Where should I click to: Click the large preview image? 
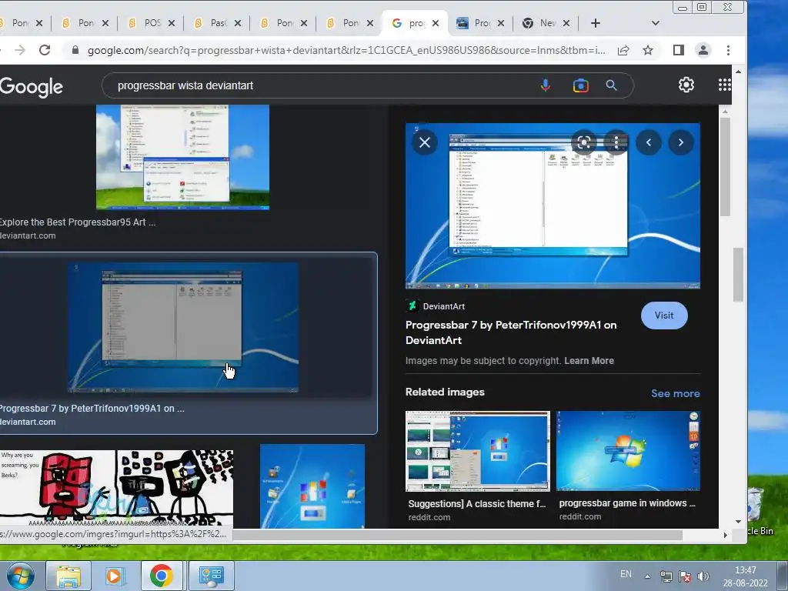click(x=553, y=206)
